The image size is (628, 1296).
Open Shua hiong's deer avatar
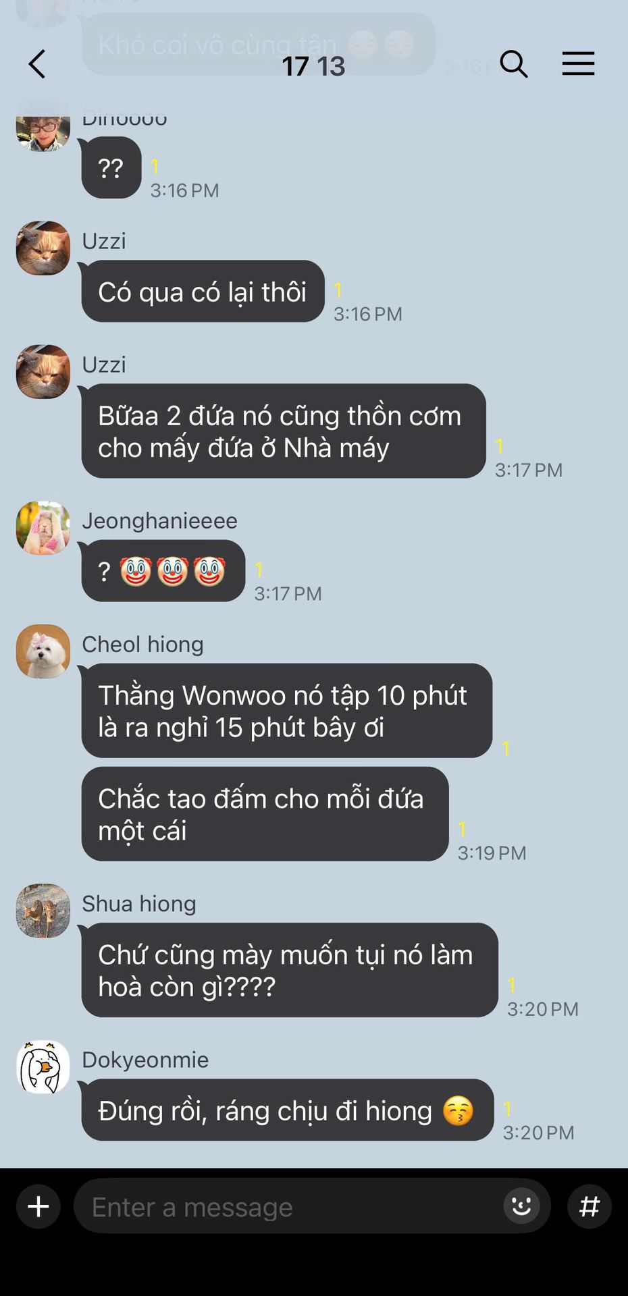(43, 911)
